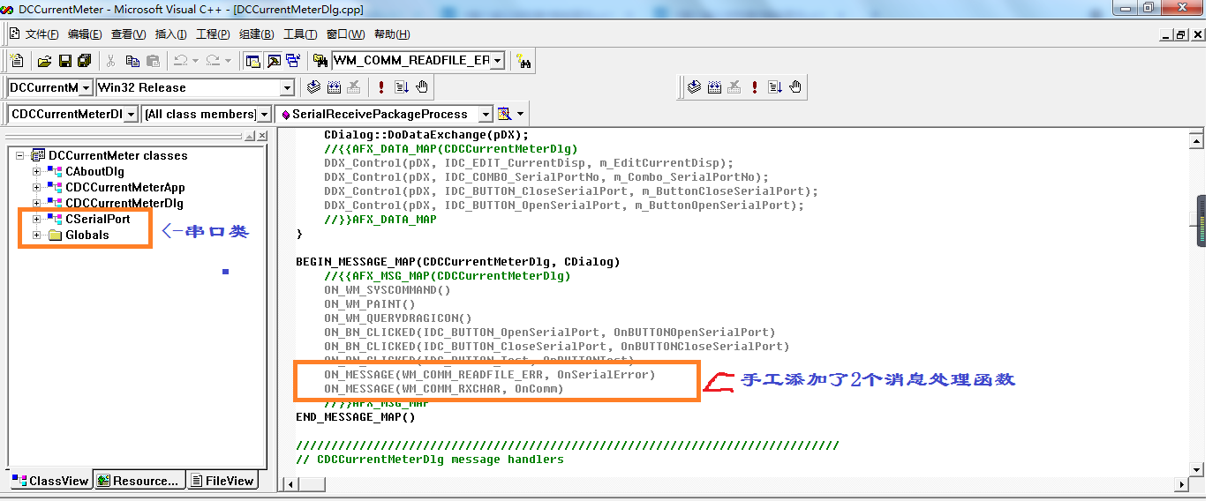The height and width of the screenshot is (501, 1220).
Task: Click the Redo arrow icon
Action: tap(213, 61)
